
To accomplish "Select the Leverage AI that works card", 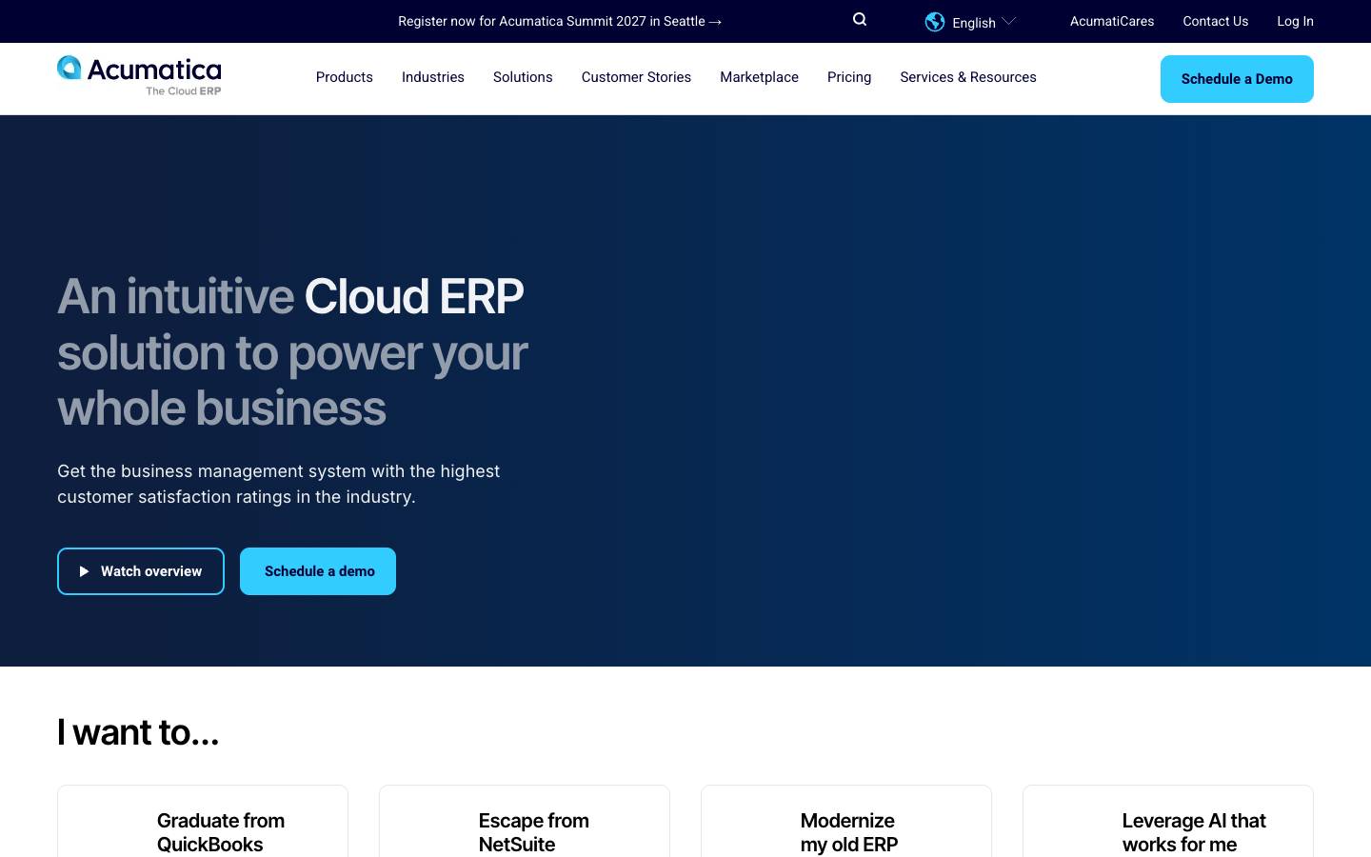I will click(1168, 822).
